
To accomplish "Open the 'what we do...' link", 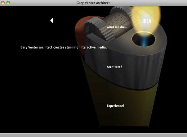I will [117, 27].
